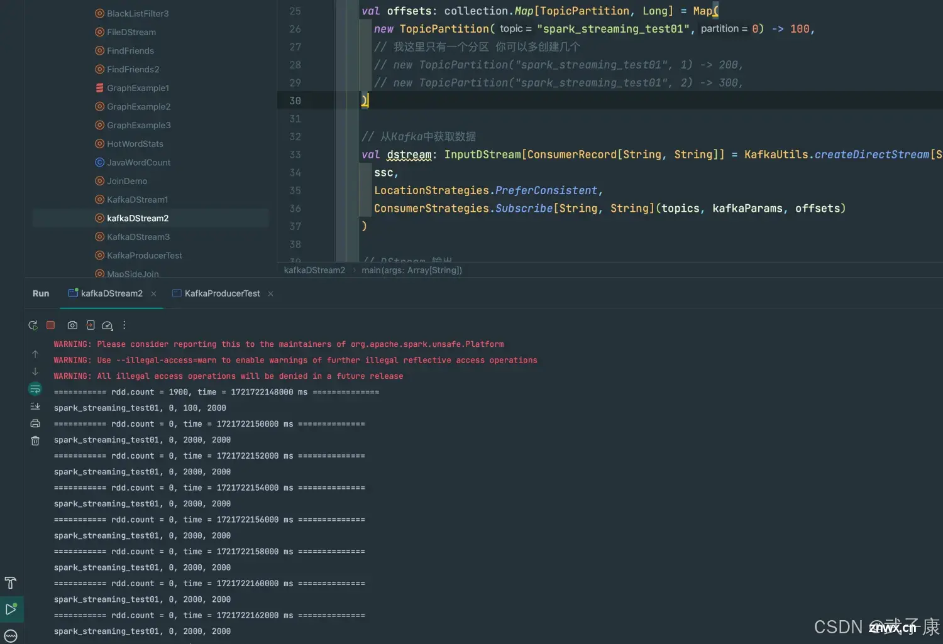Click offsets declaration in line 25
943x644 pixels.
[x=409, y=11]
